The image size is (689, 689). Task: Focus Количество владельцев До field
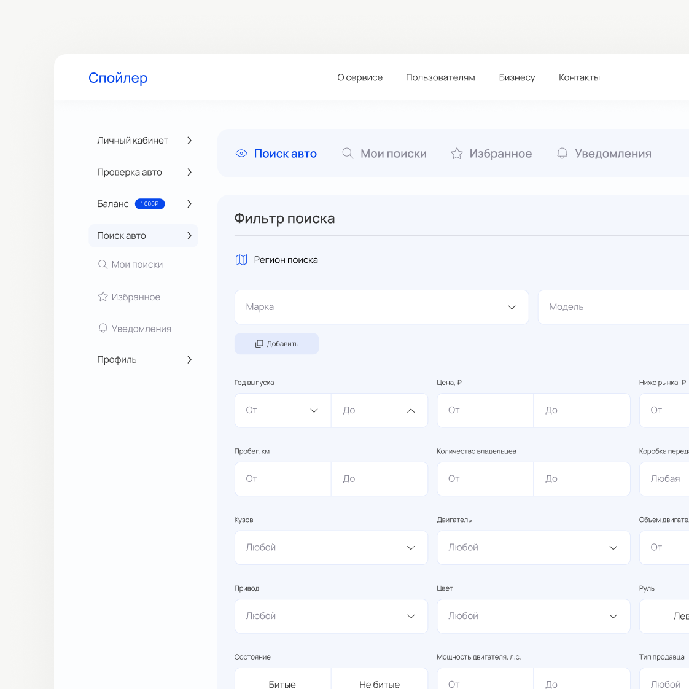pos(582,479)
